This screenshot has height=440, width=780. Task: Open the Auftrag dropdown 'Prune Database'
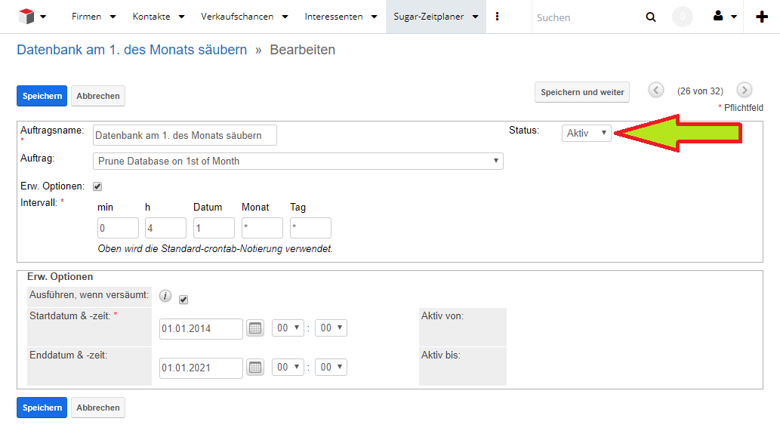pyautogui.click(x=298, y=161)
